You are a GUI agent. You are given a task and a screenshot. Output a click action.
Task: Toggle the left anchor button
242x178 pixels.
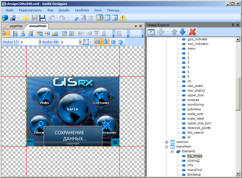(x=98, y=42)
